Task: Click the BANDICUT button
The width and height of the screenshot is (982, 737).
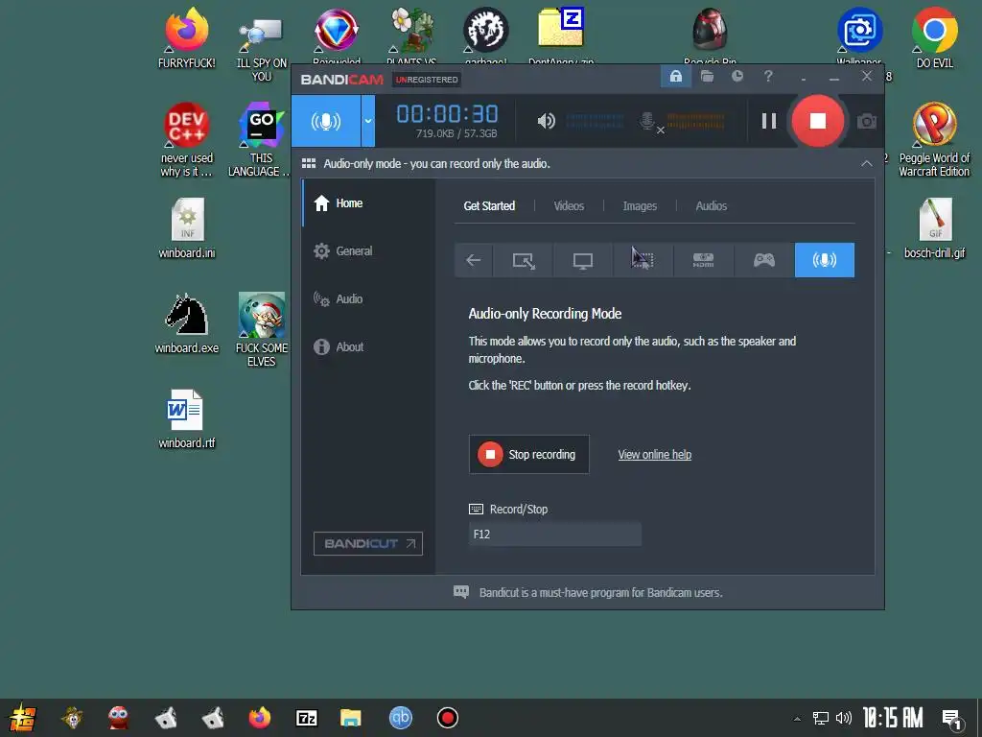Action: point(368,543)
